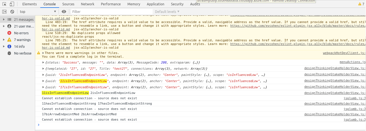The height and width of the screenshot is (131, 366).
Task: Click the yellow warning count icon at top right
Action: [360, 4]
